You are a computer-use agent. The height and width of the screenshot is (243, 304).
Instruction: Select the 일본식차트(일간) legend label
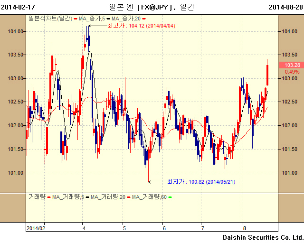point(50,18)
